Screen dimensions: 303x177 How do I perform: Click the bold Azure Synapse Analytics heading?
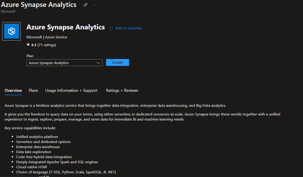[66, 27]
